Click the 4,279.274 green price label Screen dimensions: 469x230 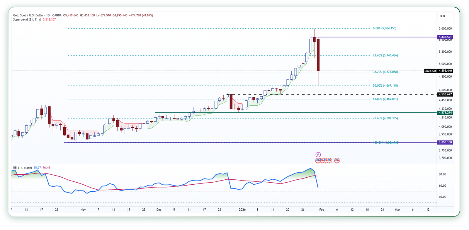point(445,113)
